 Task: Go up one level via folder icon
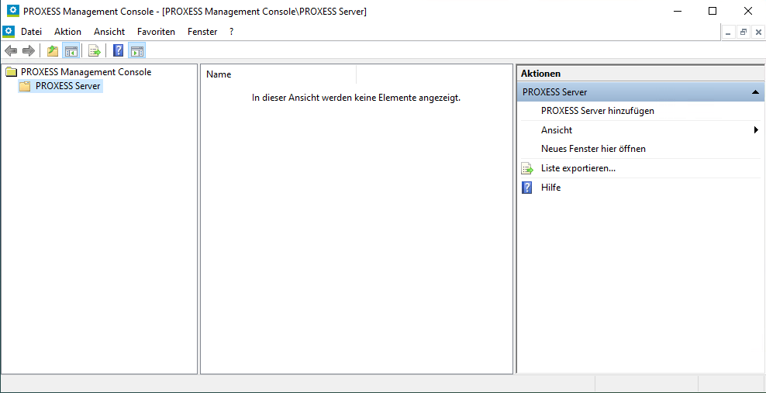point(52,50)
